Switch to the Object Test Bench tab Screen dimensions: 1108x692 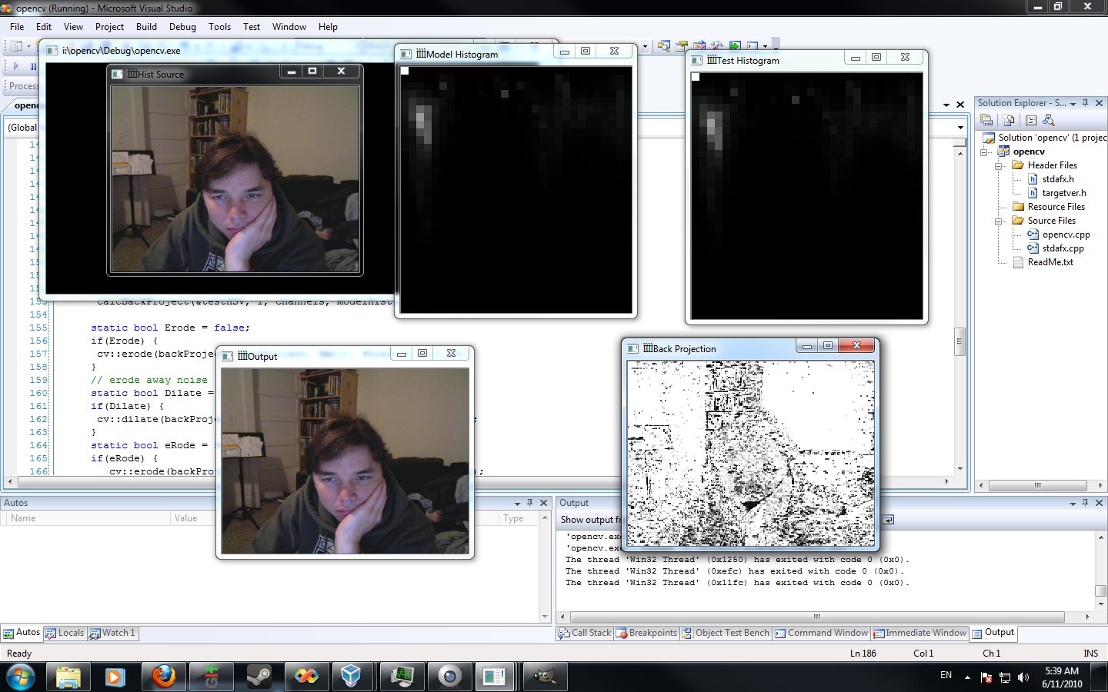(726, 633)
